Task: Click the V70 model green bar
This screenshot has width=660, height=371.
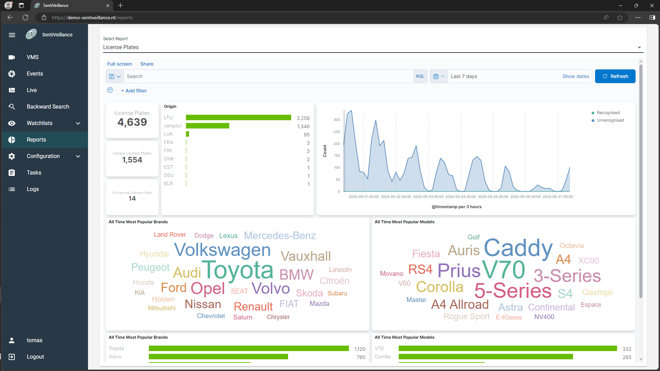Action: pos(508,348)
